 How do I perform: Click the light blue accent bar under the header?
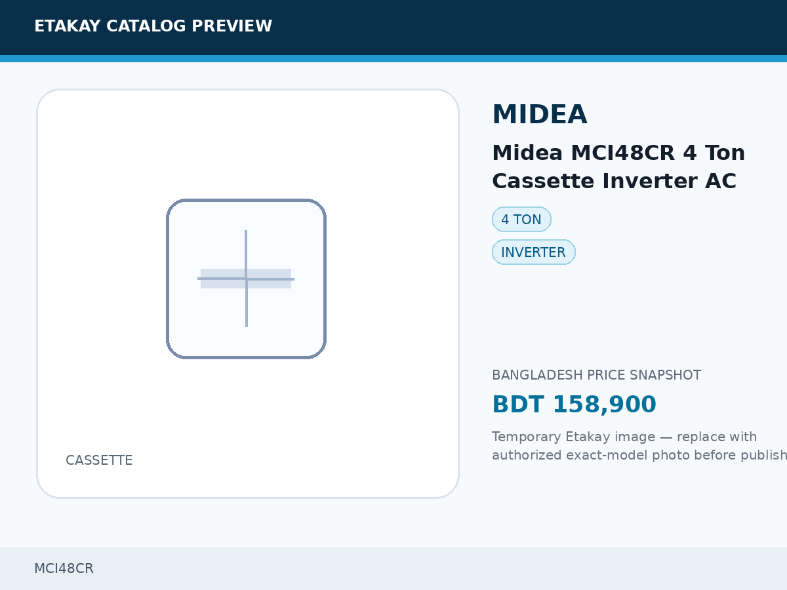click(393, 59)
